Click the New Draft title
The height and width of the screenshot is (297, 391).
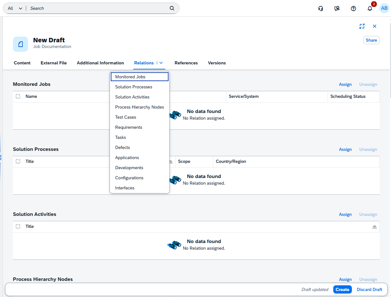pos(49,40)
